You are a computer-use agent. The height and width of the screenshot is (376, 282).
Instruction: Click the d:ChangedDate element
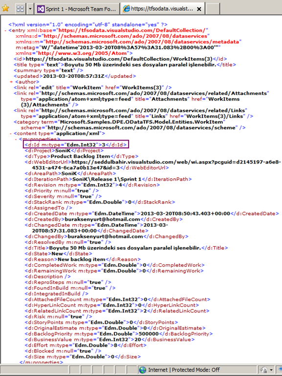pos(96,228)
